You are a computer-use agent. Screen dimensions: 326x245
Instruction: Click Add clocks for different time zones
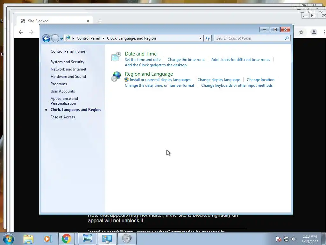(x=241, y=60)
